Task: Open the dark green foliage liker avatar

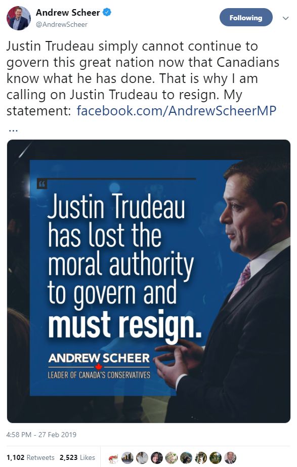Action: (x=186, y=458)
